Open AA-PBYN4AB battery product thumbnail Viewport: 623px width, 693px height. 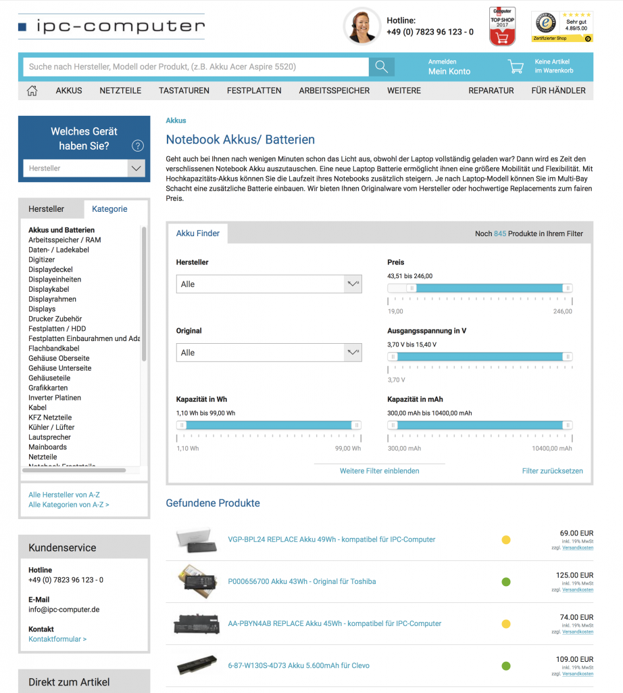[x=197, y=623]
